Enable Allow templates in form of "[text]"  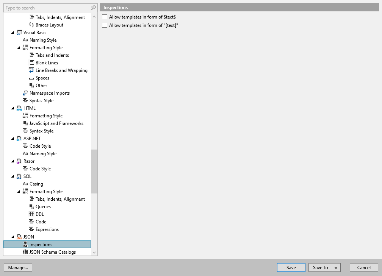pos(105,25)
